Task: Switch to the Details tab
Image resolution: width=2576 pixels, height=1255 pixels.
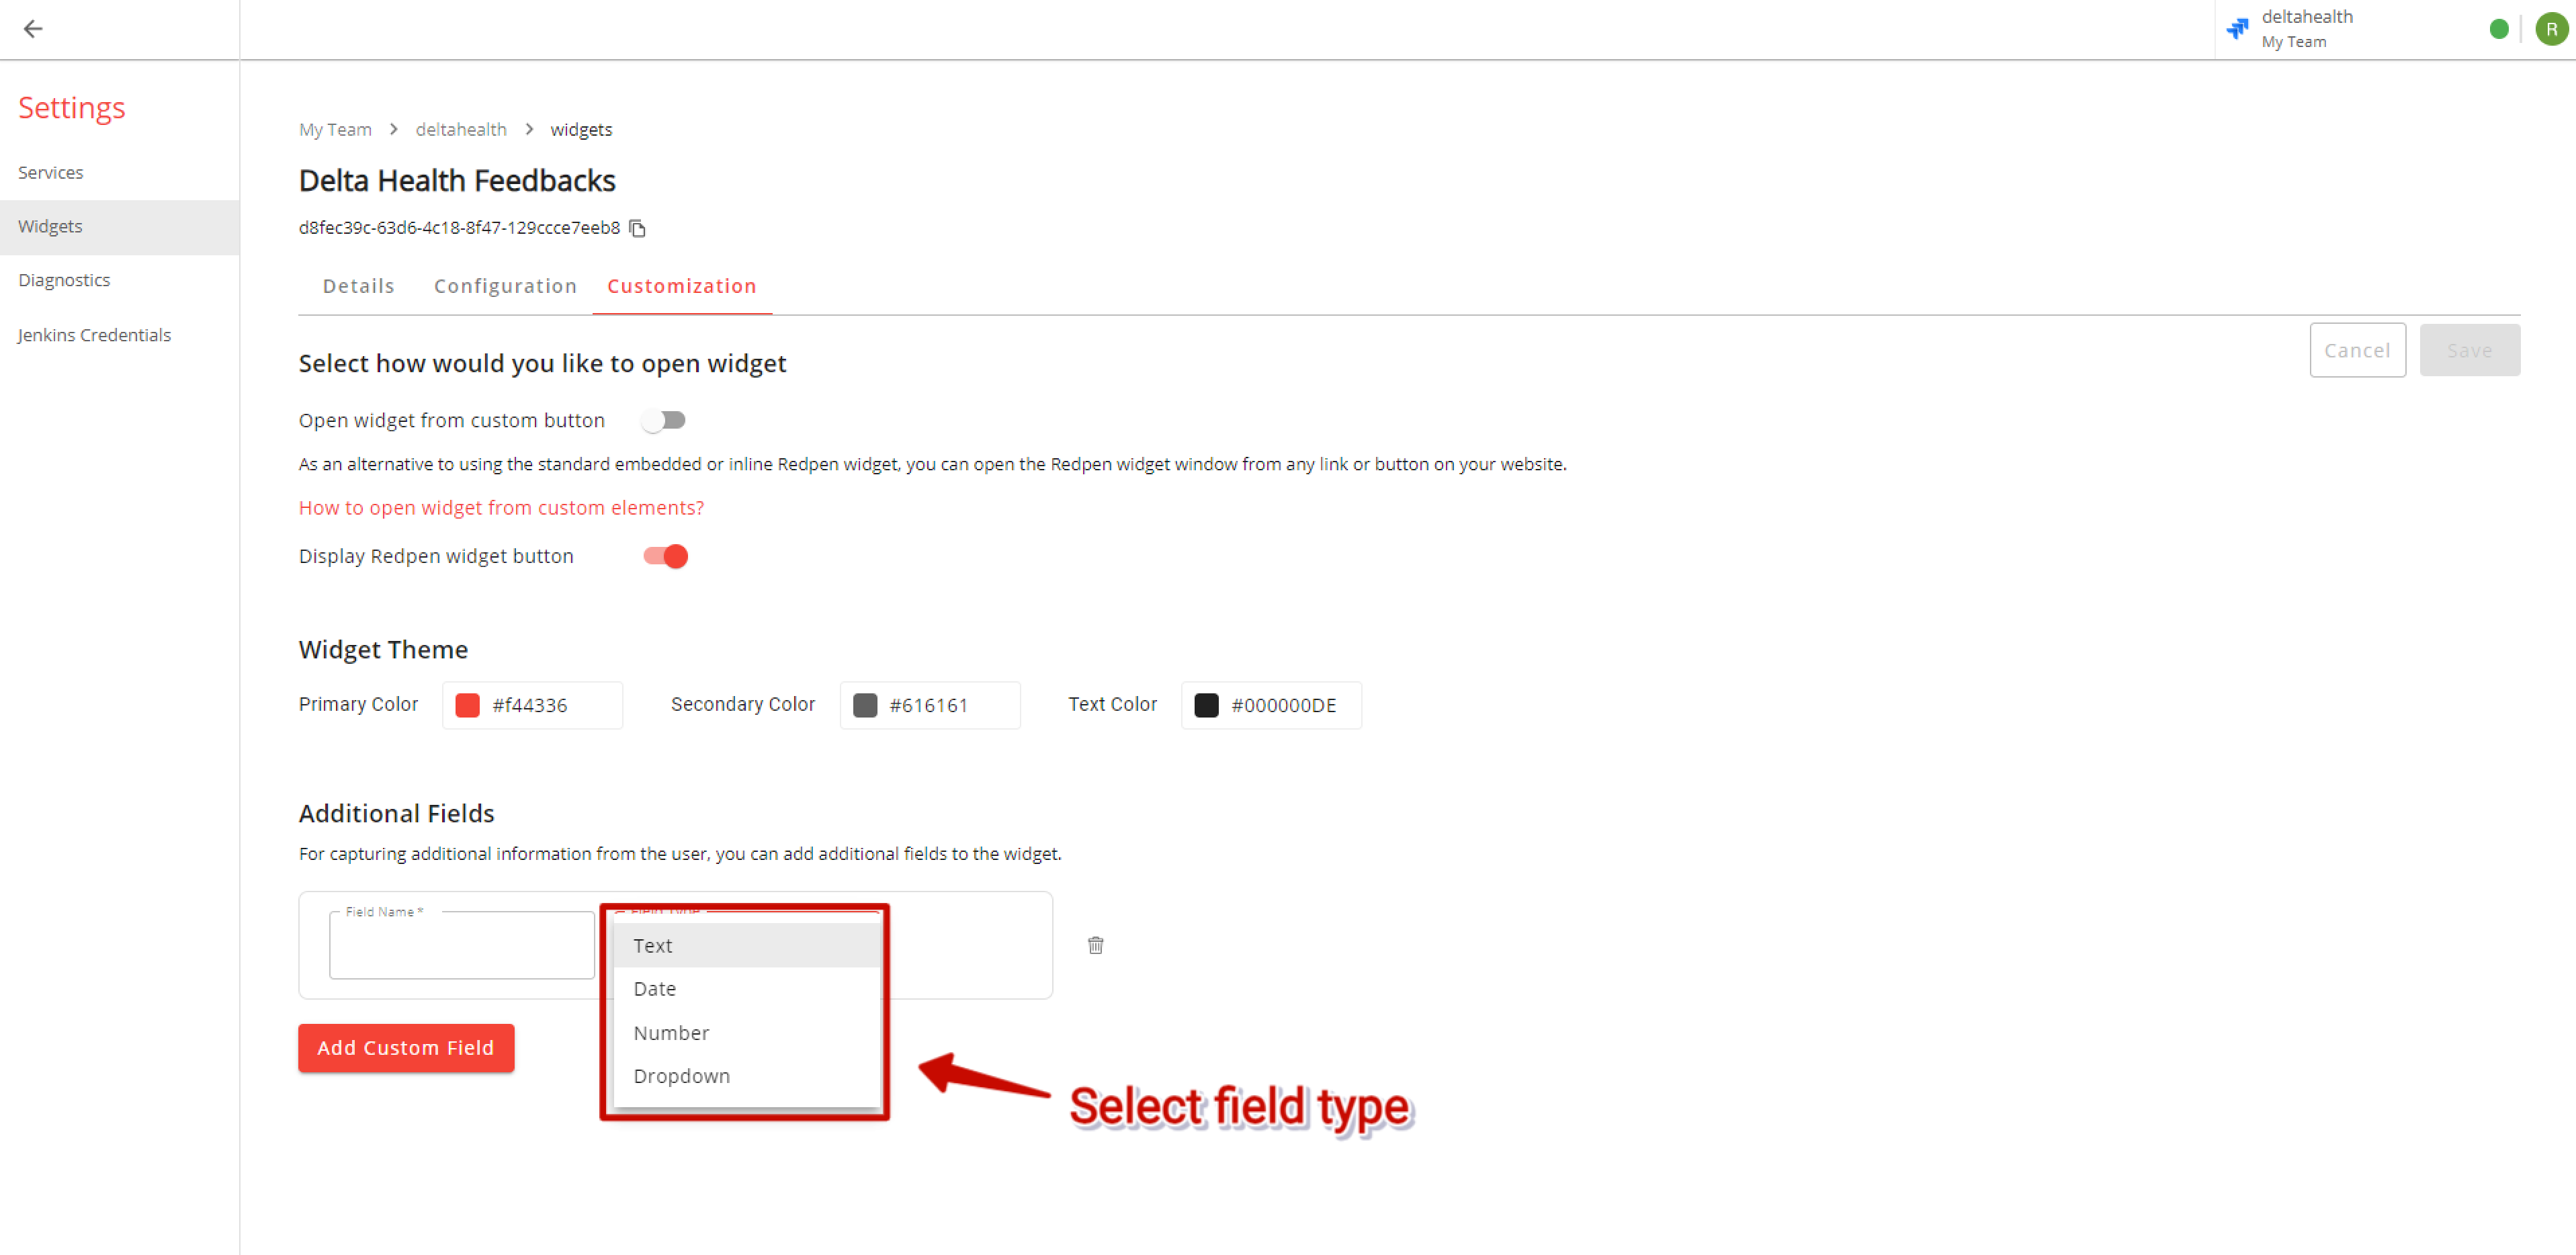Action: pos(358,286)
